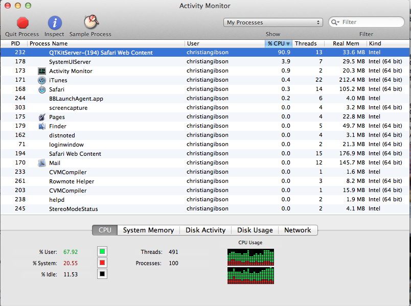Click the 67.92 % User value
This screenshot has height=306, width=411.
point(71,252)
